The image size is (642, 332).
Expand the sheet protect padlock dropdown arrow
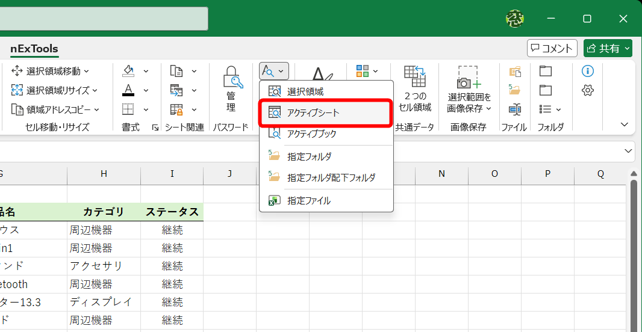pos(194,109)
